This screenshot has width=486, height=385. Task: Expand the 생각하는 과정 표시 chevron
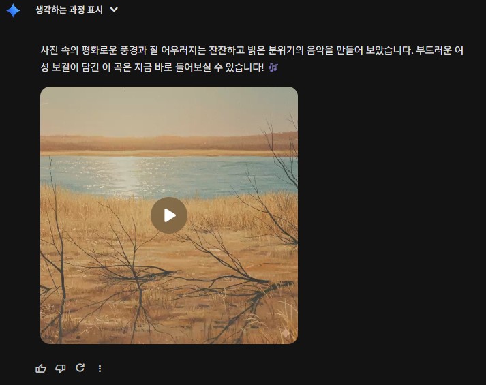[x=114, y=10]
